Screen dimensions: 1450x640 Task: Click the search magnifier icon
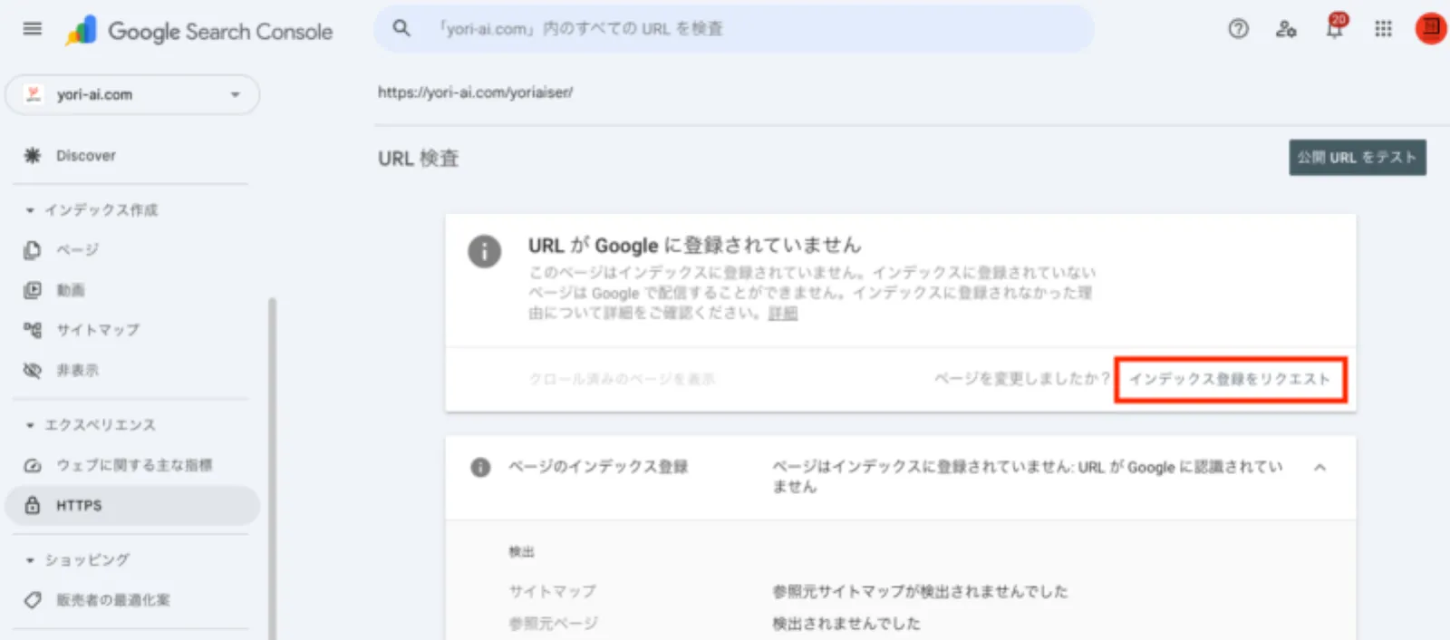(x=401, y=28)
